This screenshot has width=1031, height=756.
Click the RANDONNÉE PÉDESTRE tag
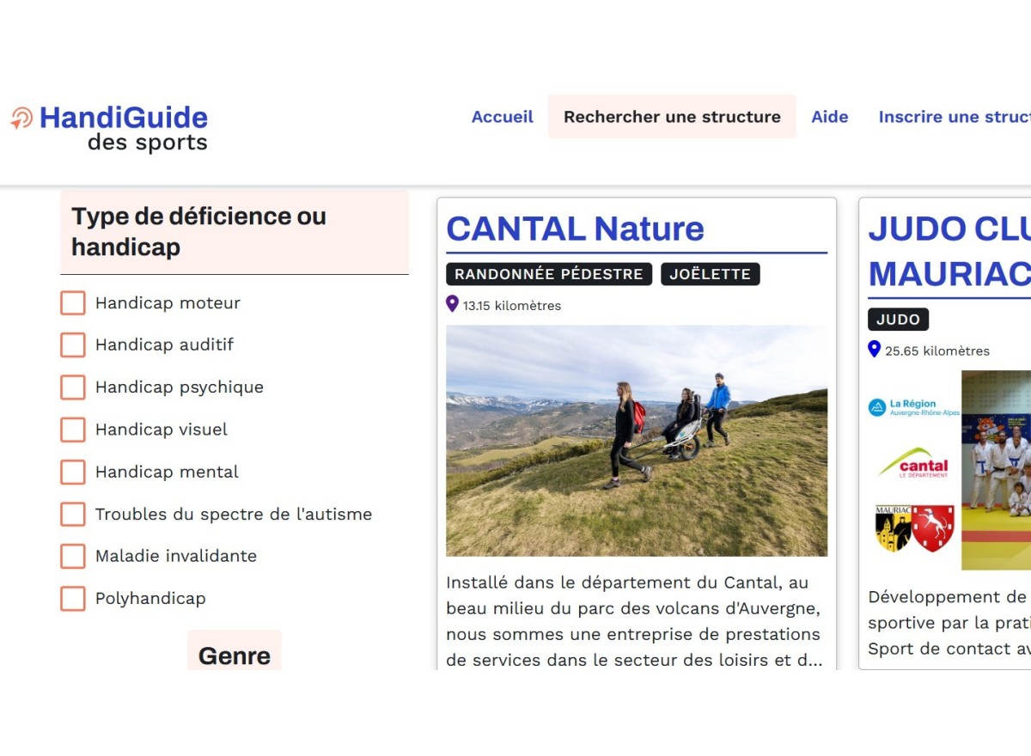click(549, 274)
